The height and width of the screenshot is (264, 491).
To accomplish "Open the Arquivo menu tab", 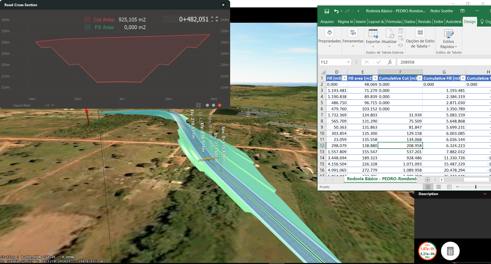I will point(327,22).
